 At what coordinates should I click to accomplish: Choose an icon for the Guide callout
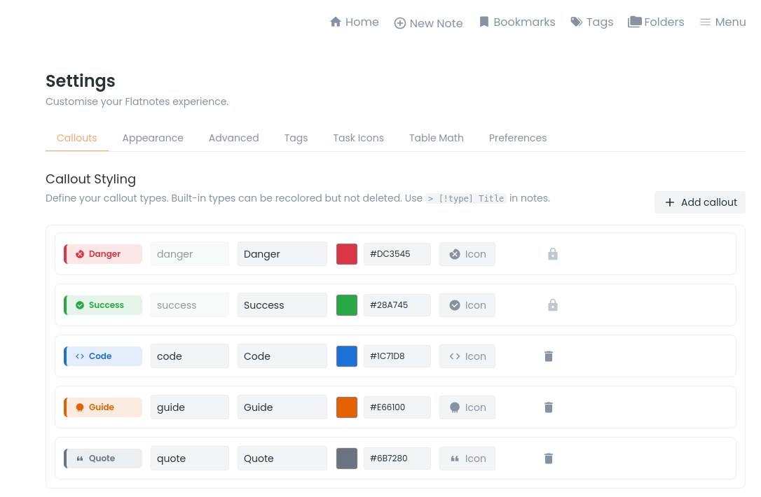point(467,407)
